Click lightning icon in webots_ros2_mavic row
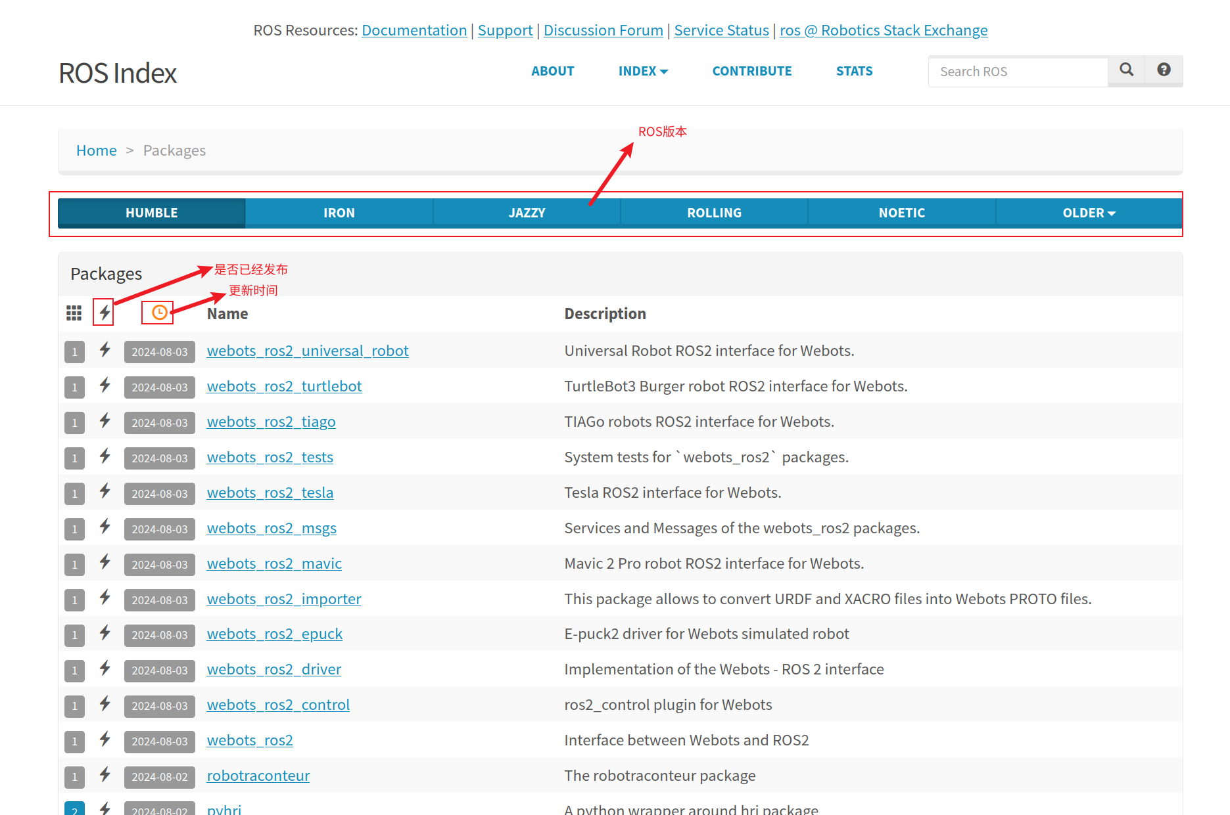This screenshot has width=1230, height=815. (x=105, y=562)
